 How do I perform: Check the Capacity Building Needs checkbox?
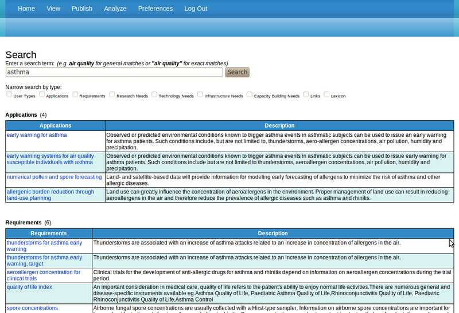click(249, 94)
